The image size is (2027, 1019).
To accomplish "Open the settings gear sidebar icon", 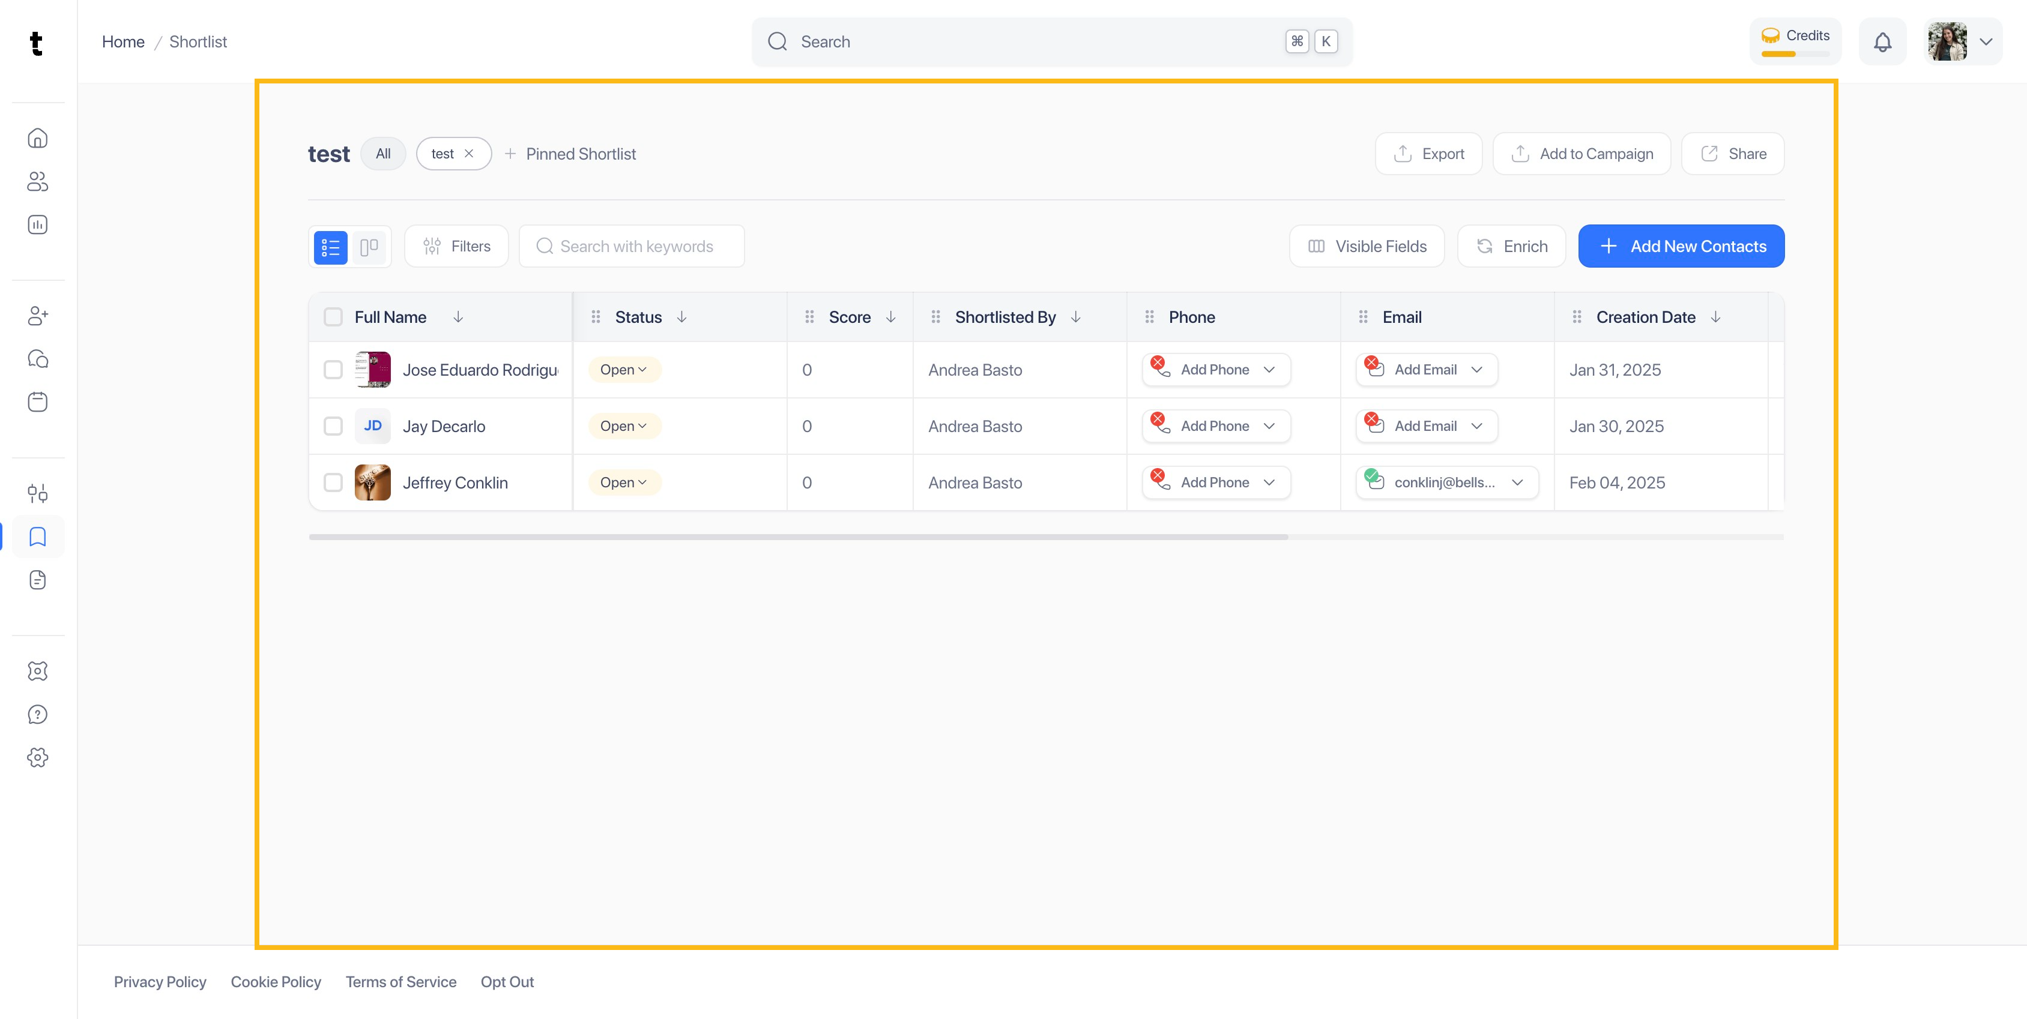I will click(38, 757).
